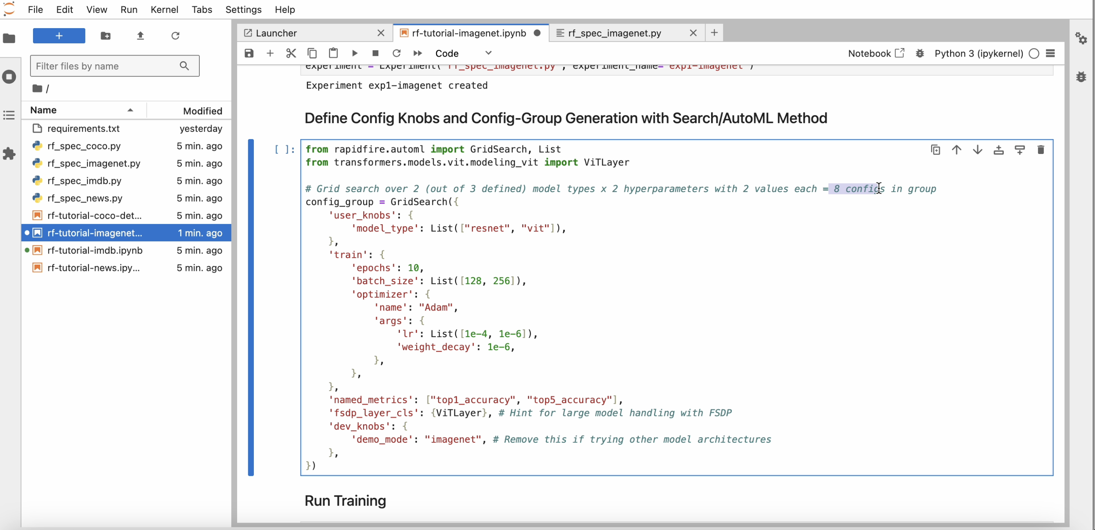Insert a cell below with toolbar plus
1095x530 pixels.
point(270,53)
